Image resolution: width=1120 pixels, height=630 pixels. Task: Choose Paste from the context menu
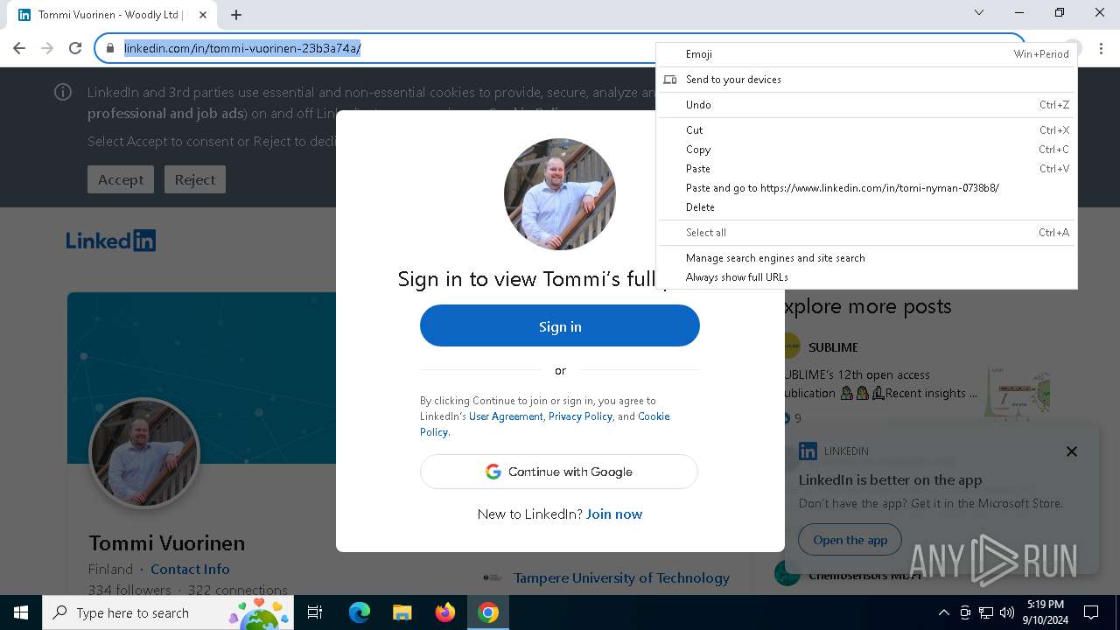tap(866, 169)
